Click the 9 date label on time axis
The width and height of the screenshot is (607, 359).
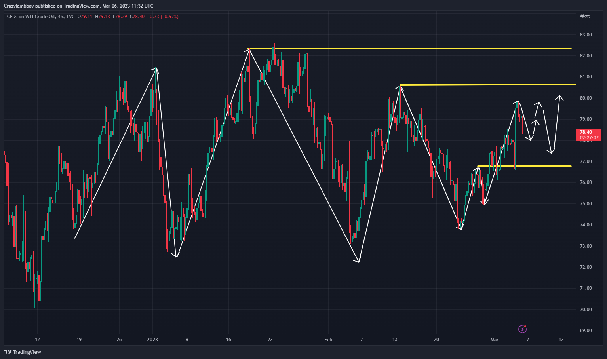(187, 340)
